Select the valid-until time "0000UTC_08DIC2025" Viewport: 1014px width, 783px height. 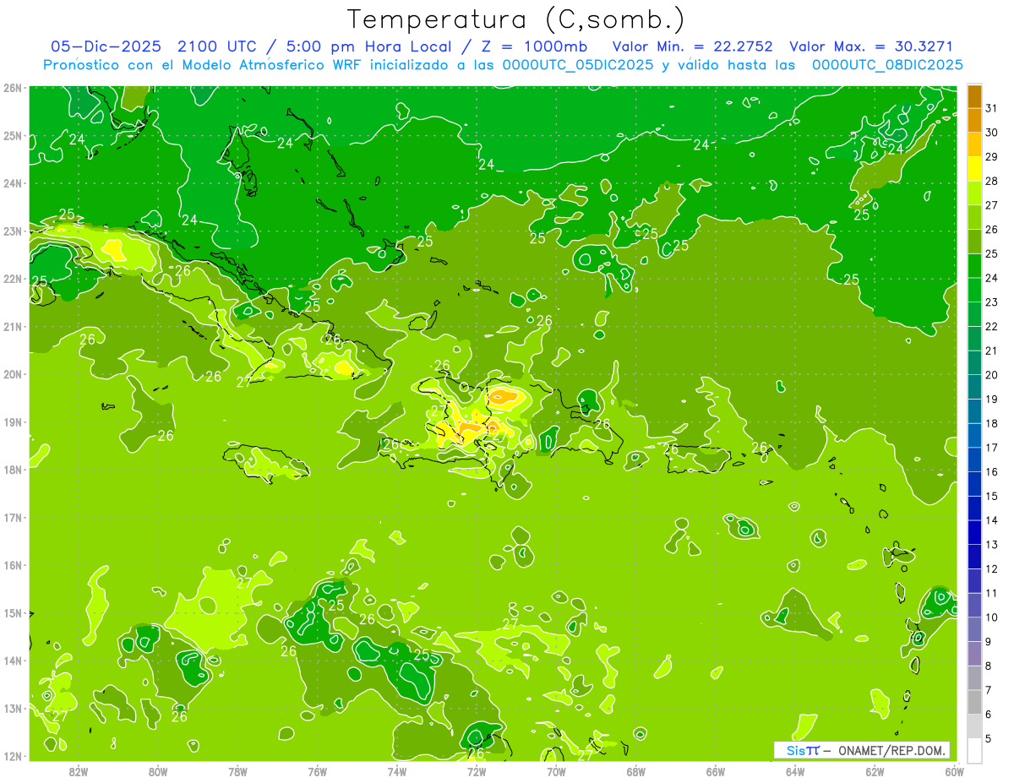887,65
